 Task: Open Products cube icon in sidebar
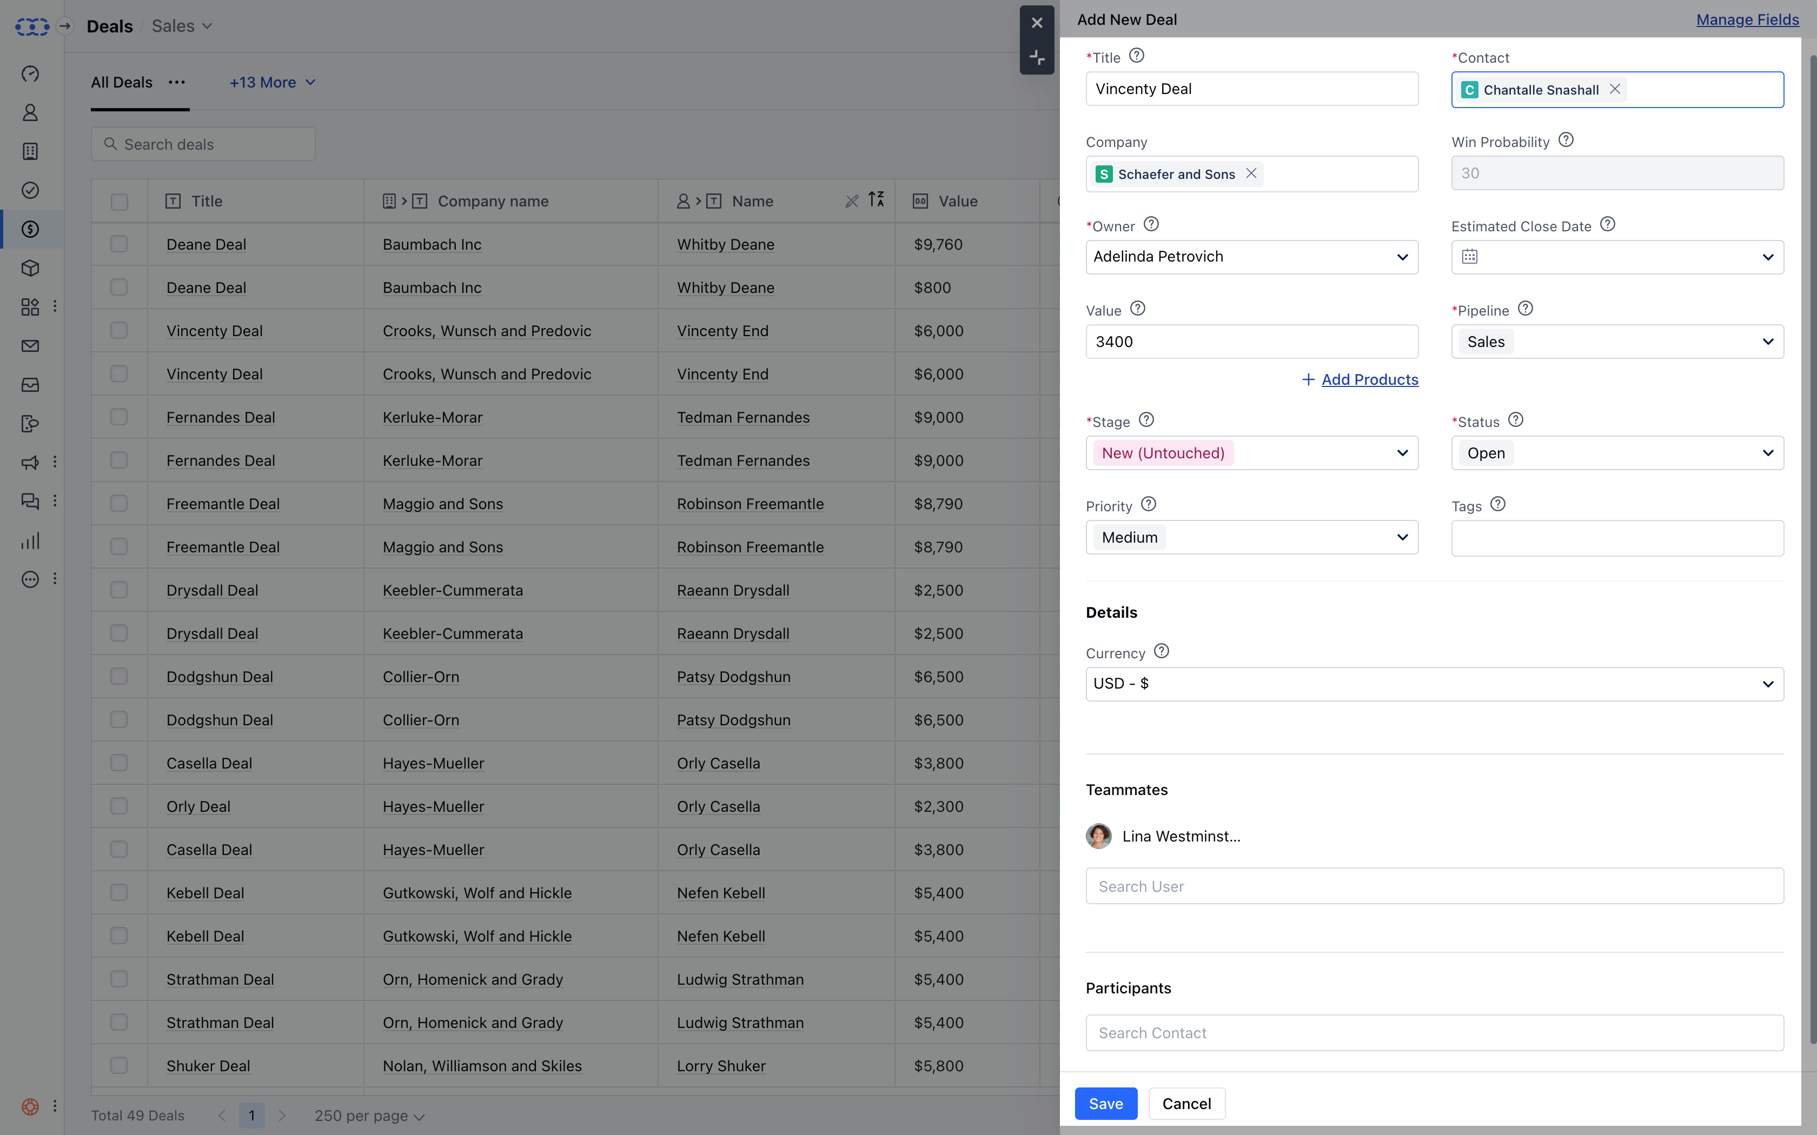[30, 268]
